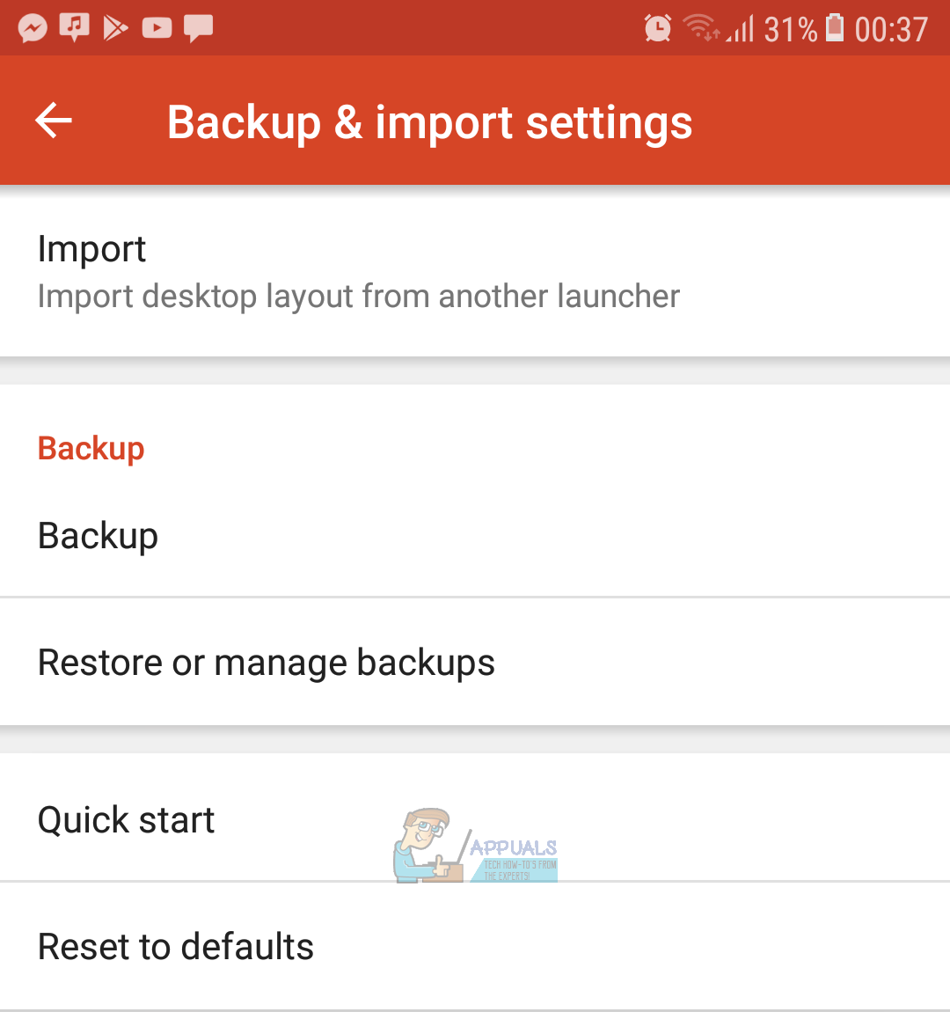Tap the battery status icon
This screenshot has height=1012, width=950.
(x=836, y=29)
